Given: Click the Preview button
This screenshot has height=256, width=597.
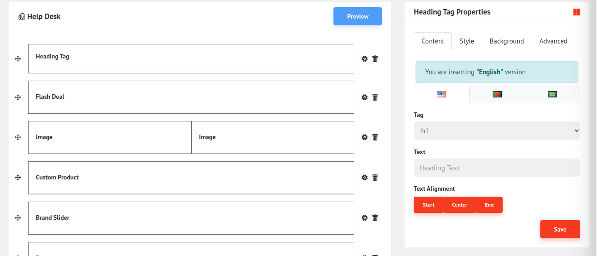Looking at the screenshot, I should 357,16.
